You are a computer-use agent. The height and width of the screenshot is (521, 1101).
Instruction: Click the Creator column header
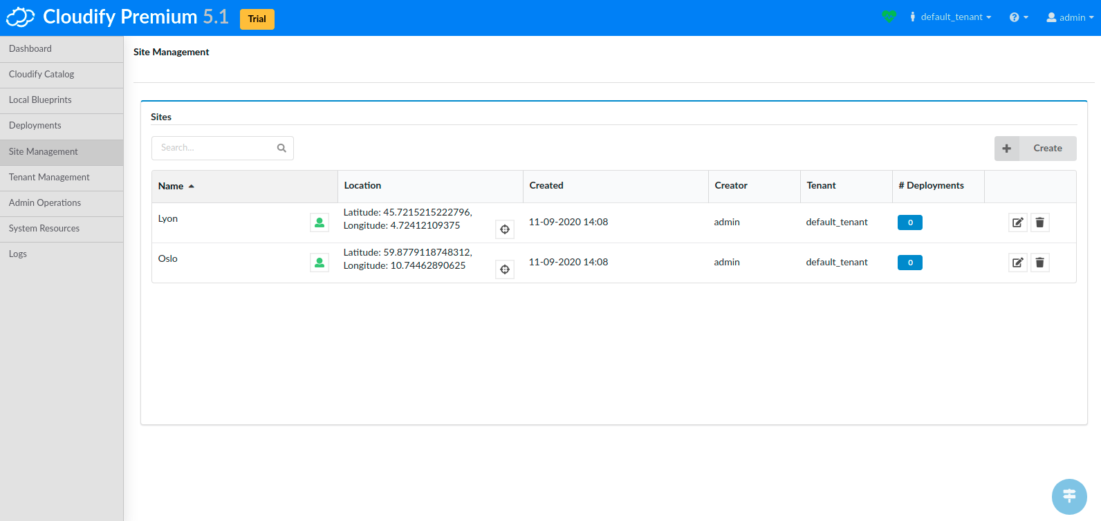[755, 186]
